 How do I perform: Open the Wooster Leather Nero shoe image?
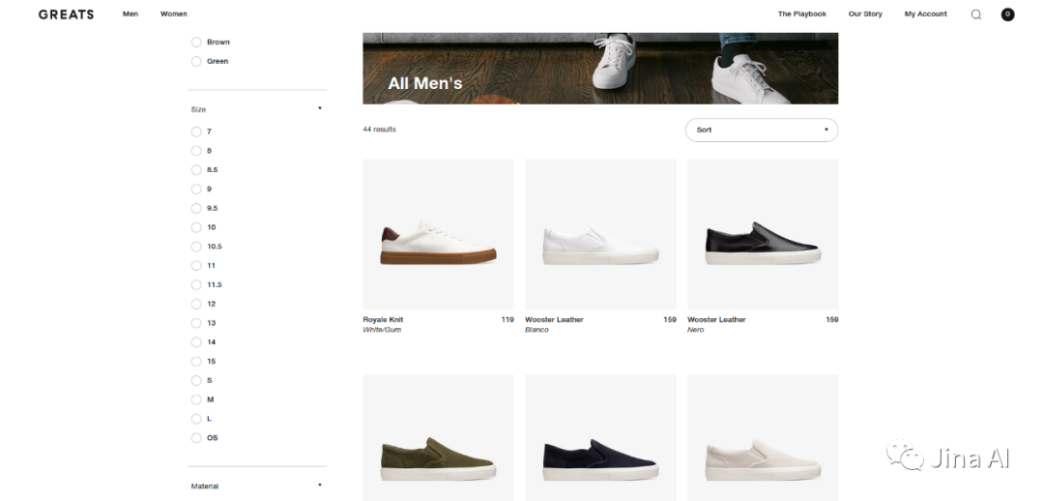point(763,234)
